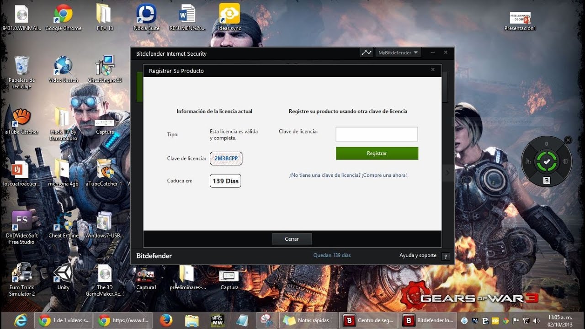Select the Nokia Suite desktop icon

coord(146,18)
